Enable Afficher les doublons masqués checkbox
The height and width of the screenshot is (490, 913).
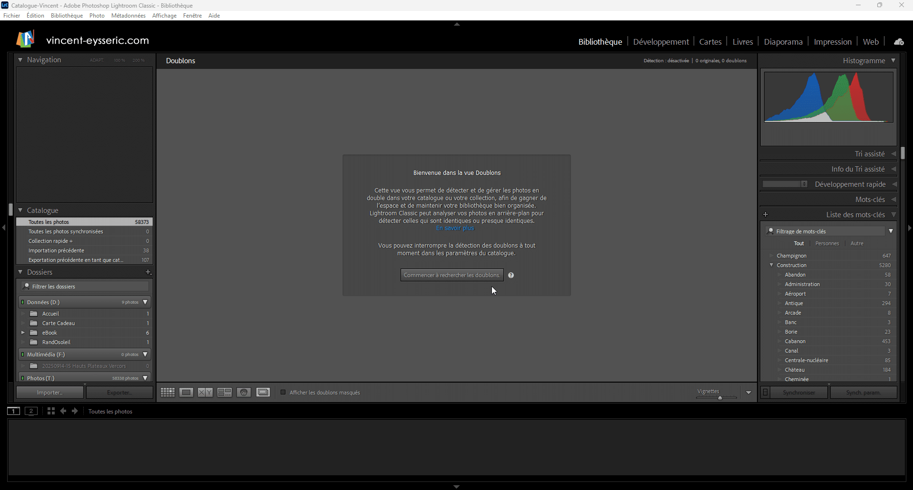(x=283, y=392)
